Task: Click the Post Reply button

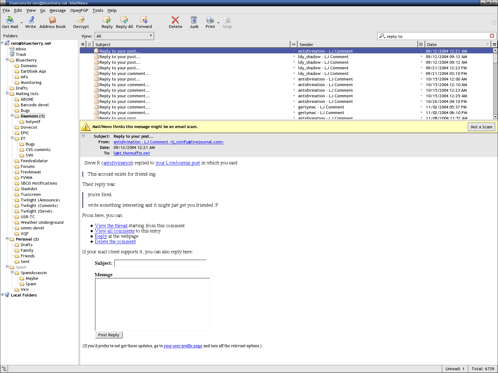Action: 109,335
